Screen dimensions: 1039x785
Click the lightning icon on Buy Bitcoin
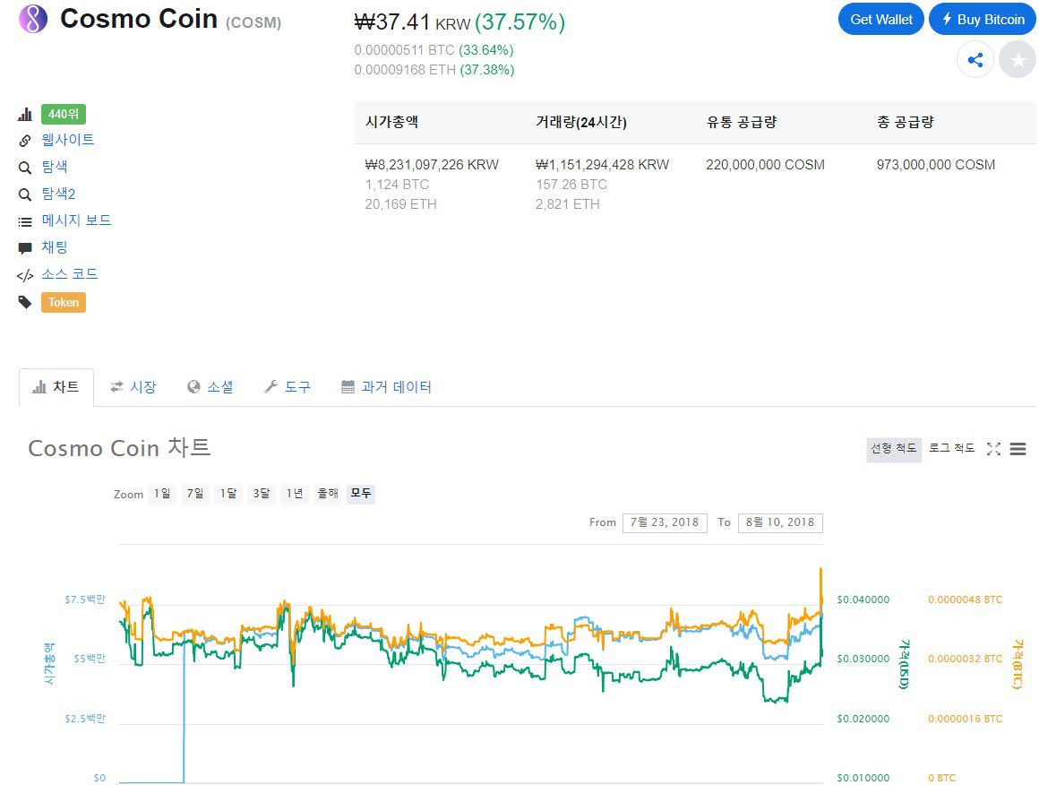point(947,19)
